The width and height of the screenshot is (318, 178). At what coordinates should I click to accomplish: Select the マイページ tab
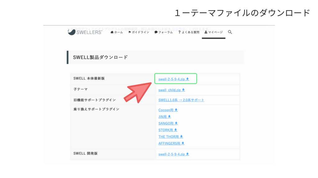point(214,32)
